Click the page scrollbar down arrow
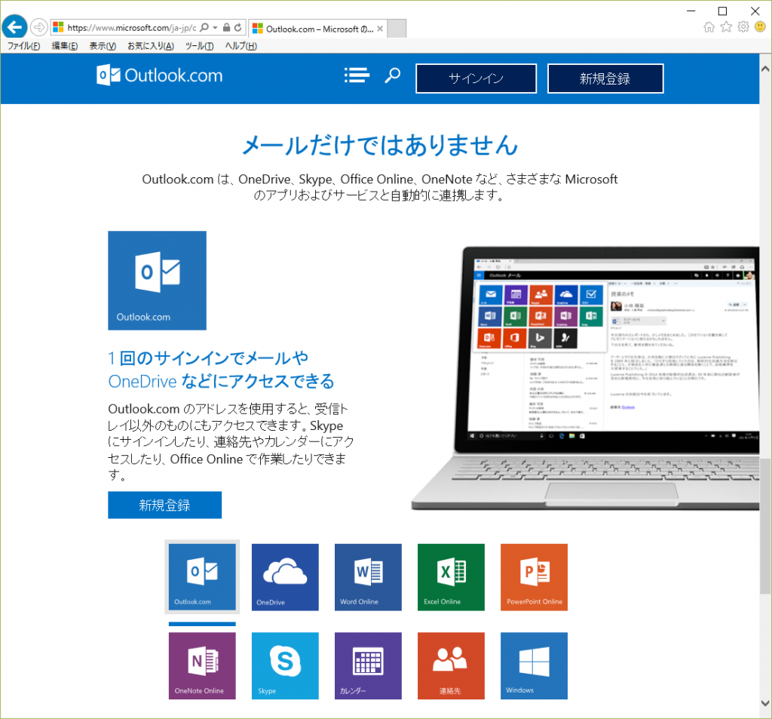The image size is (772, 719). click(765, 703)
